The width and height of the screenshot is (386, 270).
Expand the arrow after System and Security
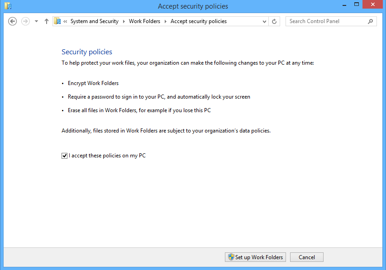(x=124, y=21)
